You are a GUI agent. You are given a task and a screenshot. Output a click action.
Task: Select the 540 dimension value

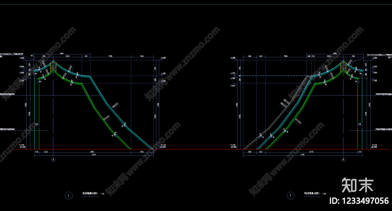pyautogui.click(x=46, y=151)
